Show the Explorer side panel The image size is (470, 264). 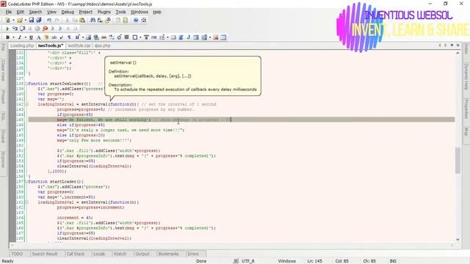[3, 160]
